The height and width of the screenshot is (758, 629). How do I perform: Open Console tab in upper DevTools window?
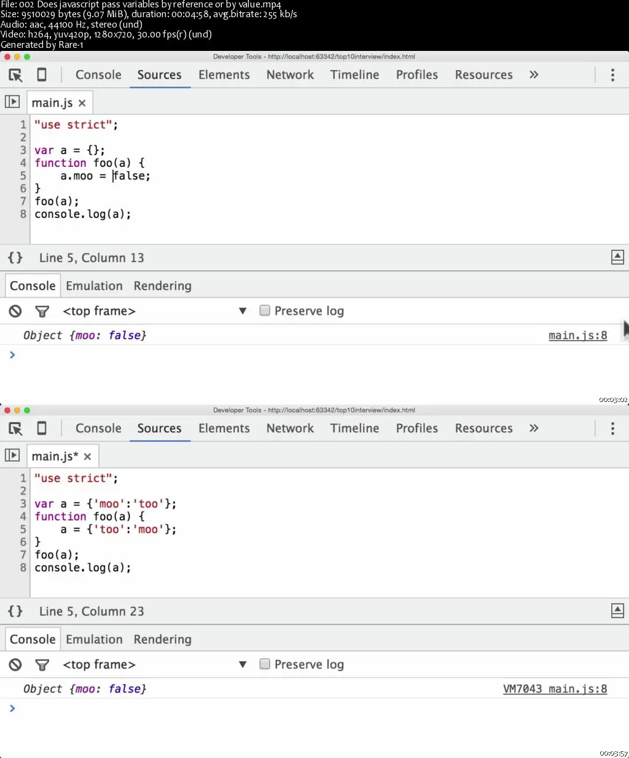pyautogui.click(x=98, y=75)
